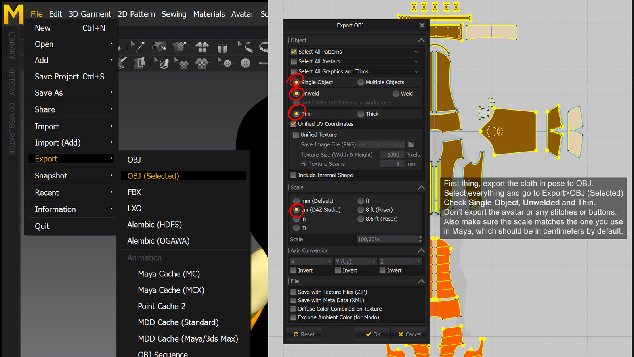
Task: Enable Unified Texture checkbox
Action: click(x=296, y=135)
